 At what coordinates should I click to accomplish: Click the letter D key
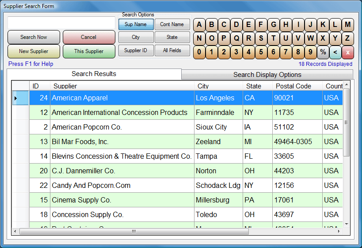[236, 25]
